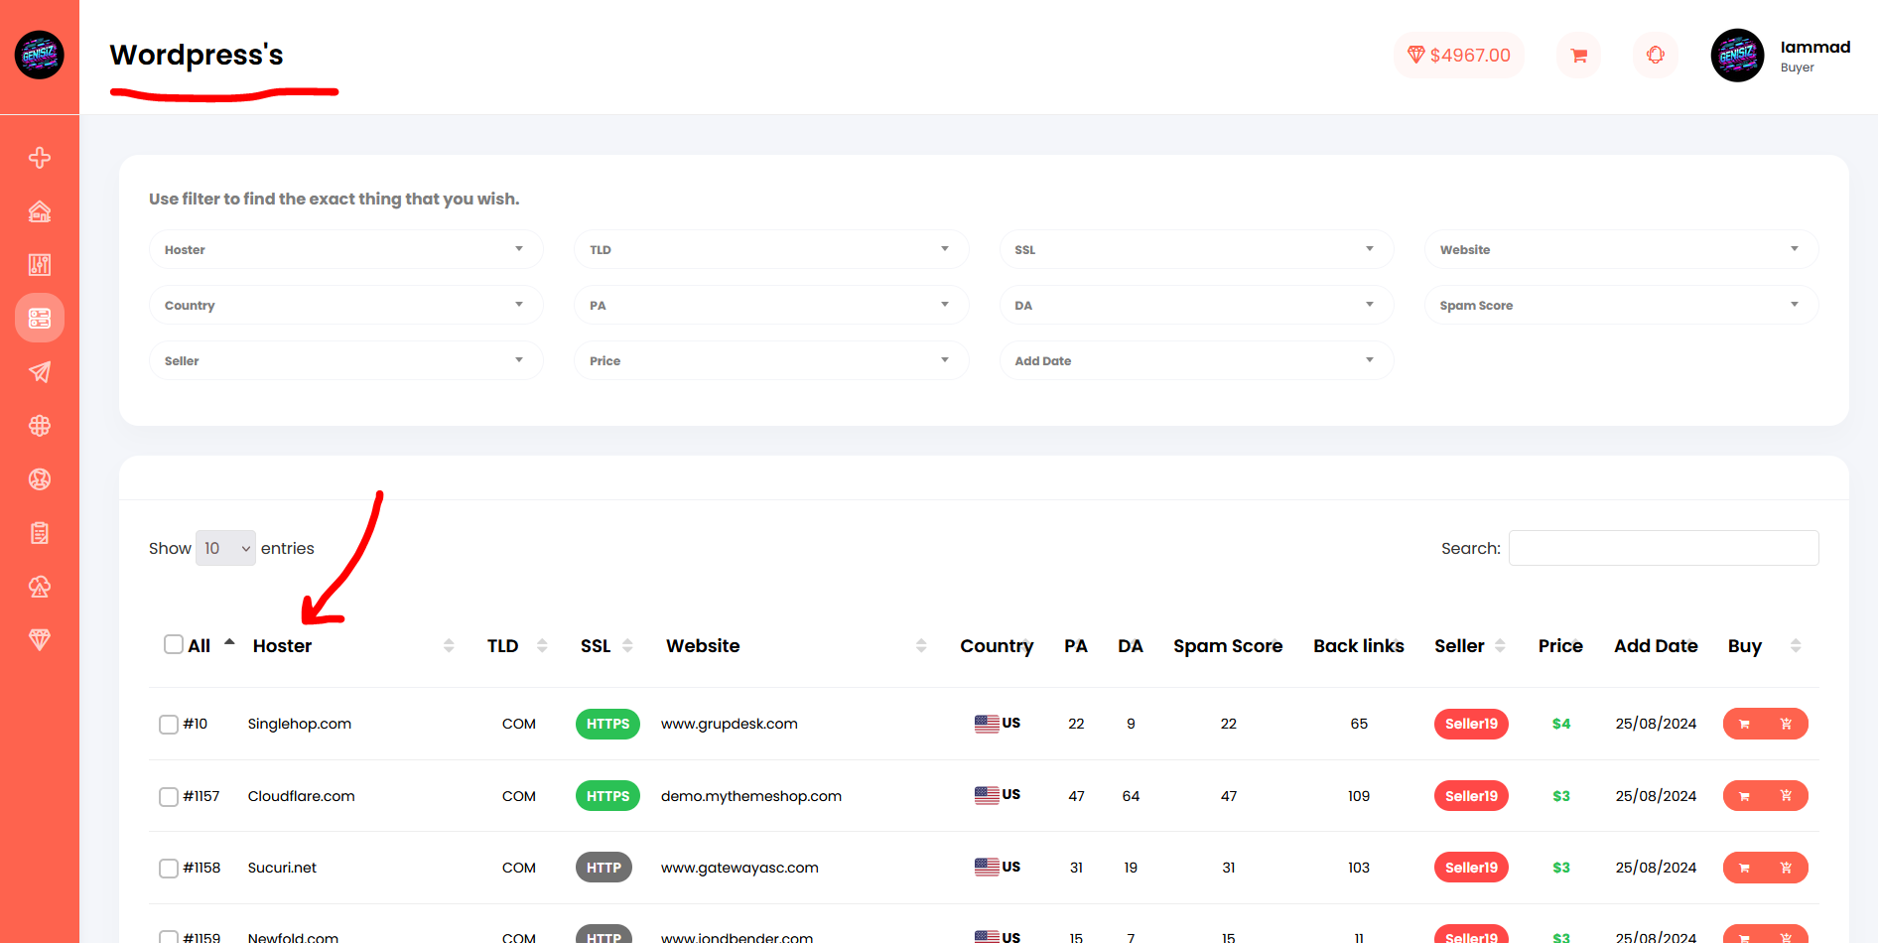Open the Country filter dropdown

click(345, 305)
